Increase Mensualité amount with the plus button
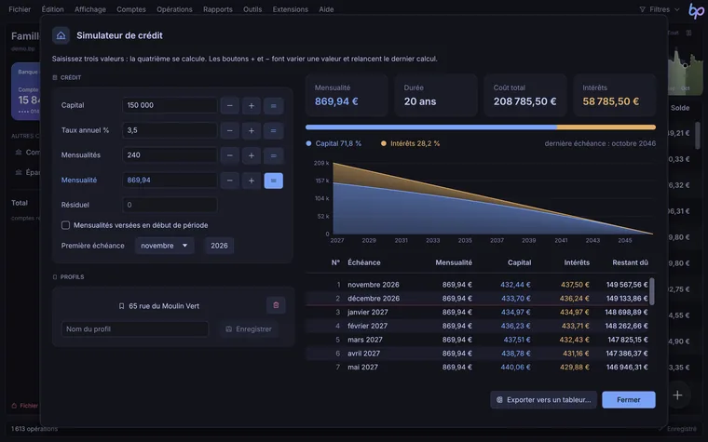The image size is (708, 442). 252,181
